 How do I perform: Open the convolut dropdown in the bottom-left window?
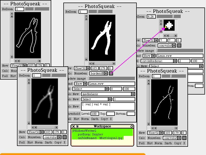point(59,137)
